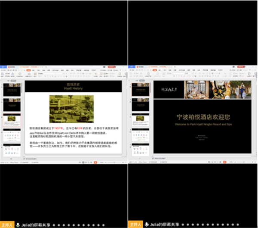This screenshot has width=258, height=228.
Task: Switch to blue home page tab in left window title bar
Action: pyautogui.click(x=3, y=67)
